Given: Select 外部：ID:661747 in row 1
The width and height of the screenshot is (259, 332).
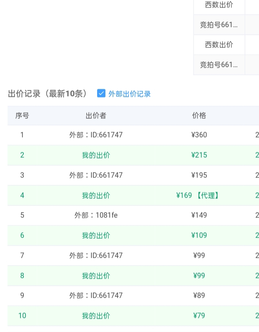Looking at the screenshot, I should pos(96,135).
